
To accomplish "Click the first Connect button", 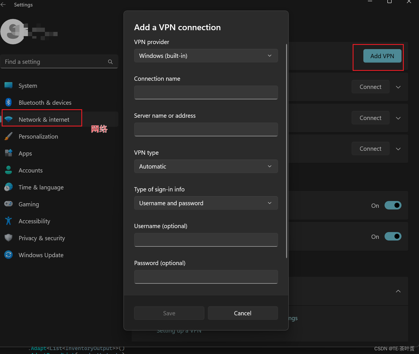I will coord(370,87).
